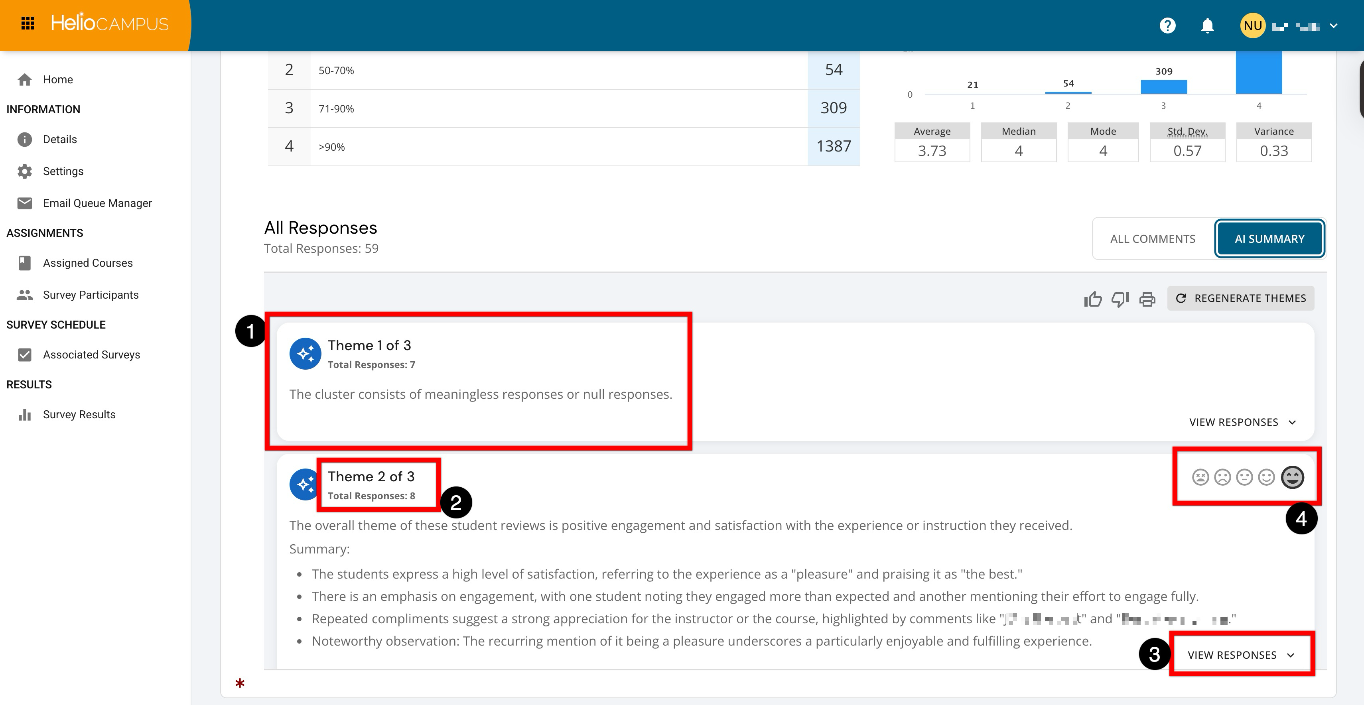Click the thumbs down feedback icon

(x=1120, y=299)
